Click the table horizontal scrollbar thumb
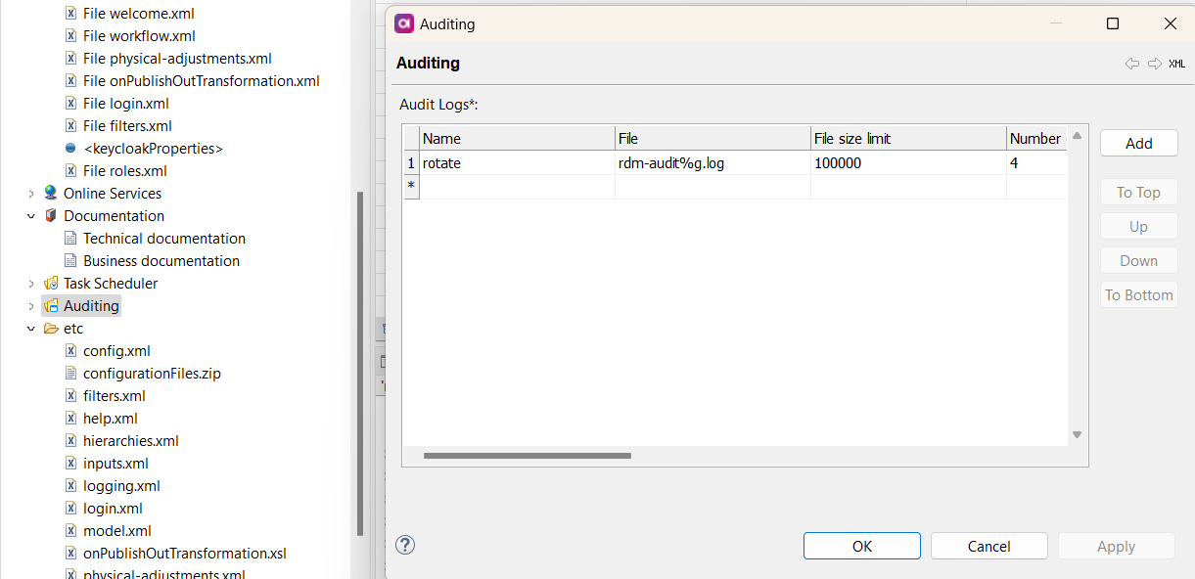 pyautogui.click(x=528, y=455)
